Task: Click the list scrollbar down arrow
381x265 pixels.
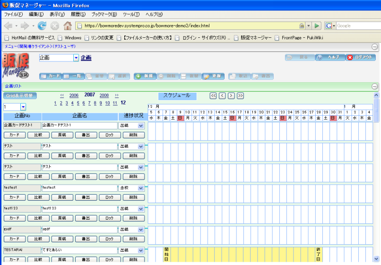Action: [x=376, y=259]
